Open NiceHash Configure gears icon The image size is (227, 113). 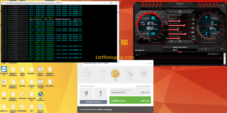pyautogui.click(x=129, y=74)
